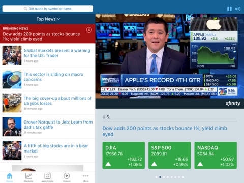Open 'This sector is sliding' story thumbnail
The width and height of the screenshot is (244, 183).
[x=12, y=79]
